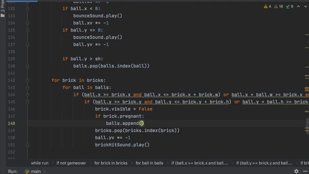The image size is (309, 174).
Task: Click 'bricks.pop(bricks.index(brick))' line
Action: (137, 130)
